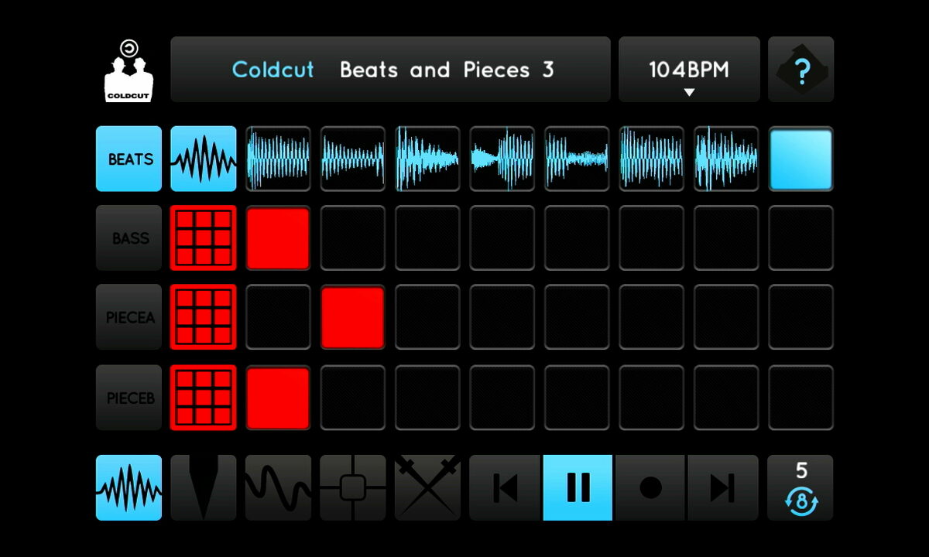Pause playback with the pause button
929x557 pixels.
pyautogui.click(x=578, y=487)
